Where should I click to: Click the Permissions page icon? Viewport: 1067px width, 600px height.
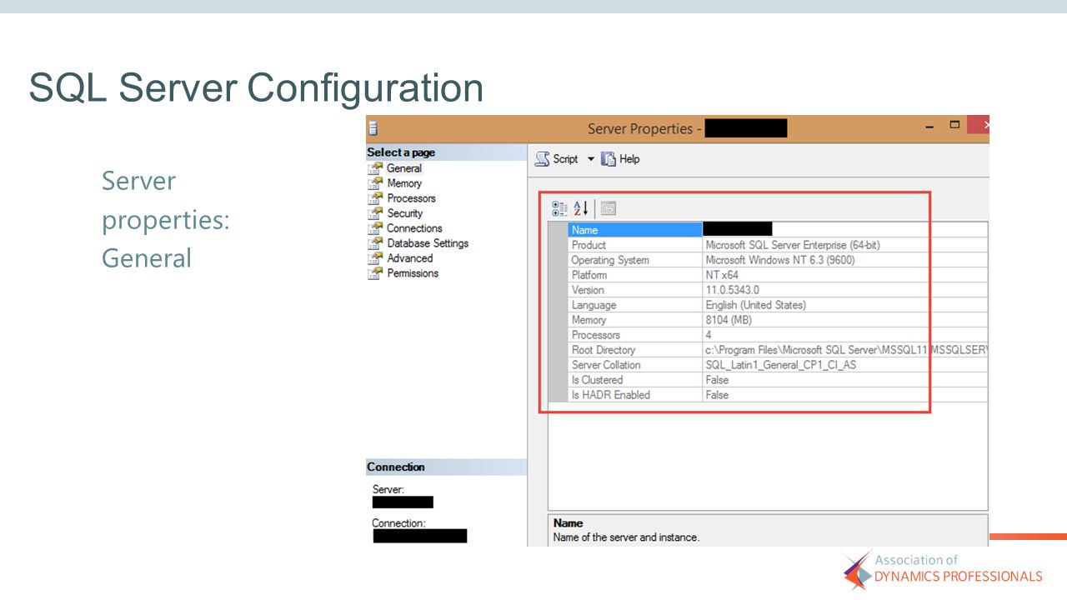pos(375,273)
